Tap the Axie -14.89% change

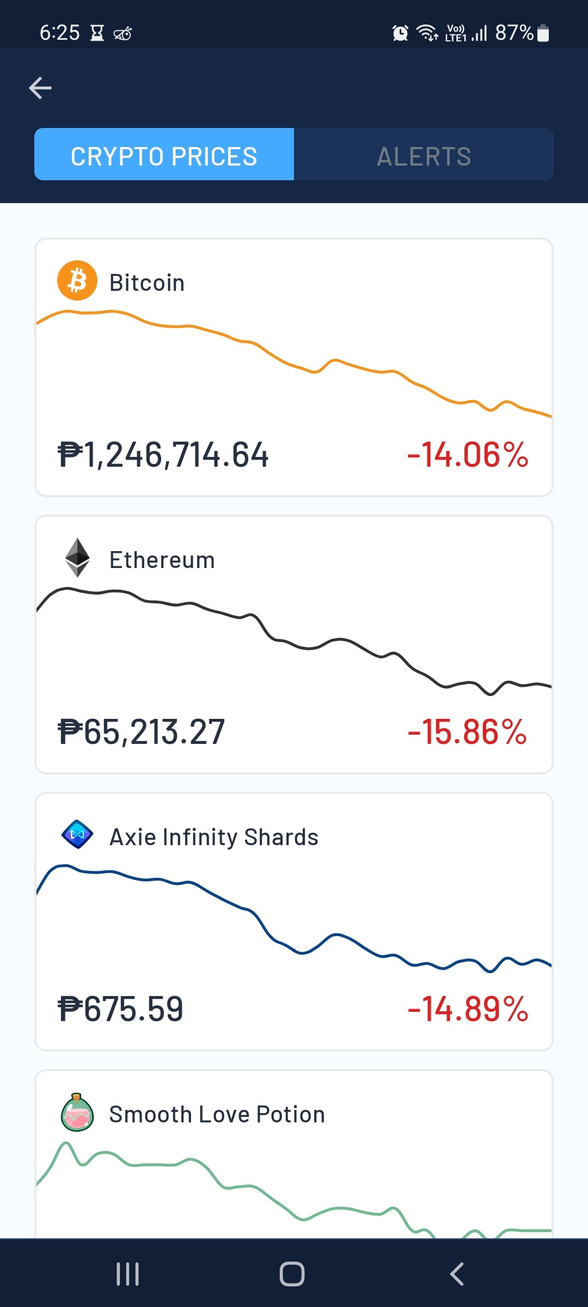468,1009
